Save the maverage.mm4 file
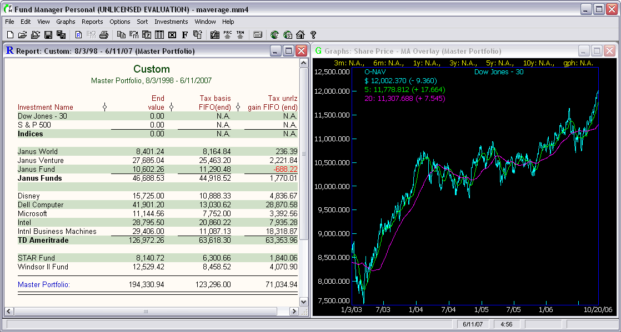The height and width of the screenshot is (332, 621). 48,34
